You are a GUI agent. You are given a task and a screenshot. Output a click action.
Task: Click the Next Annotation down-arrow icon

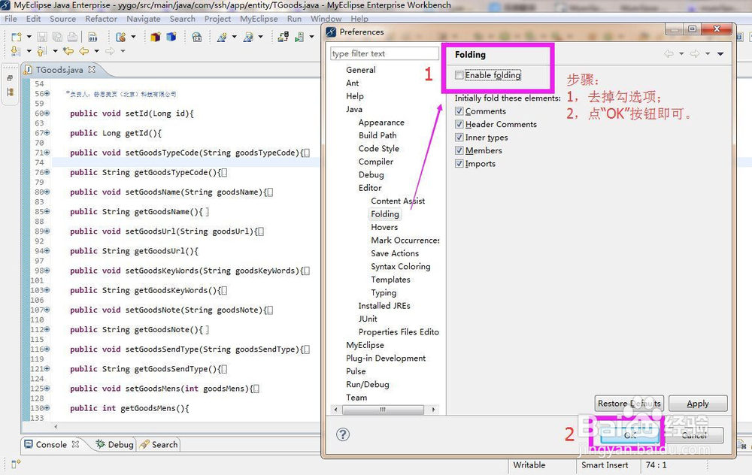point(15,51)
